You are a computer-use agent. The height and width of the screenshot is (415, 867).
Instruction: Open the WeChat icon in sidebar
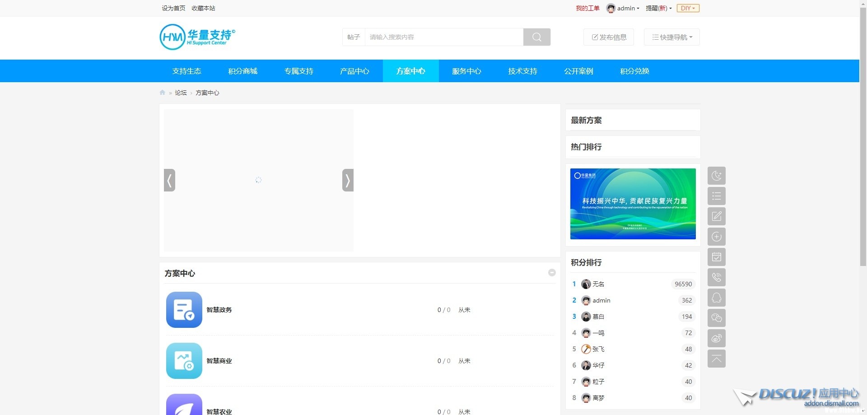(x=716, y=318)
